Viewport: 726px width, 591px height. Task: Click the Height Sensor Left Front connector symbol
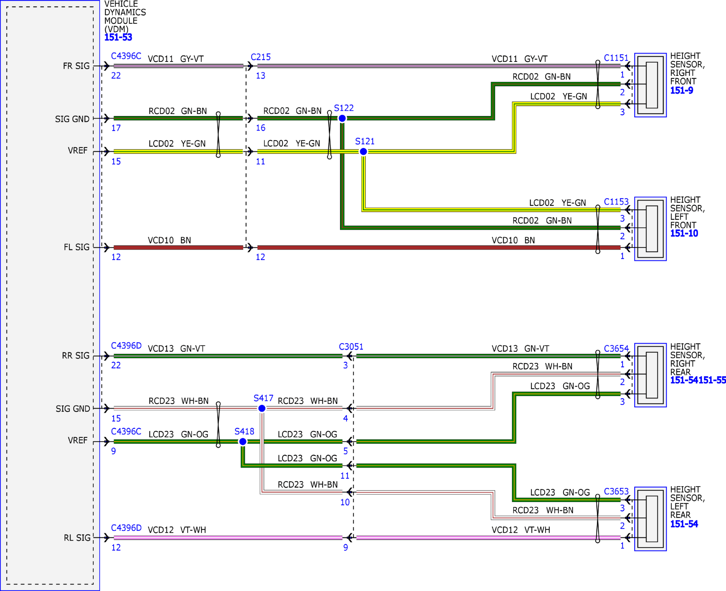(x=650, y=229)
